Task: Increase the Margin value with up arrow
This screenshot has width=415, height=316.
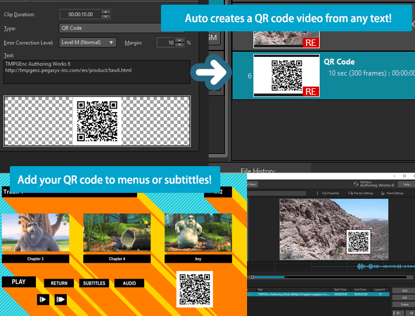Action: coord(180,41)
